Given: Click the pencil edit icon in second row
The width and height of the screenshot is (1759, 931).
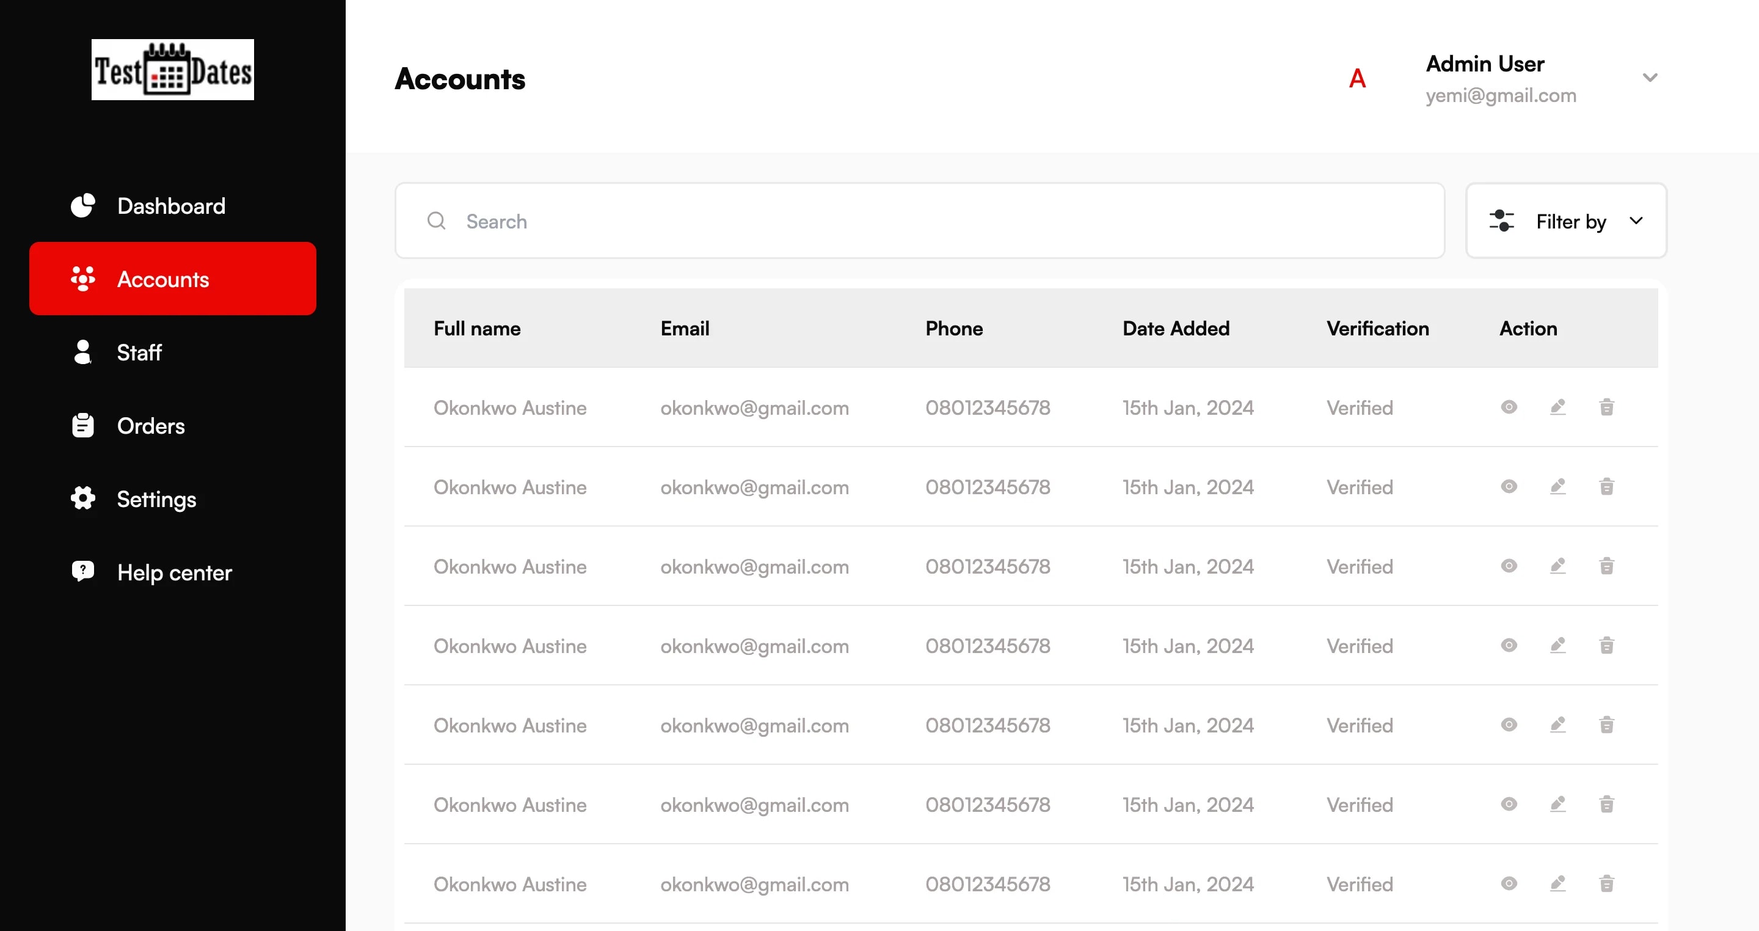Looking at the screenshot, I should pyautogui.click(x=1557, y=487).
